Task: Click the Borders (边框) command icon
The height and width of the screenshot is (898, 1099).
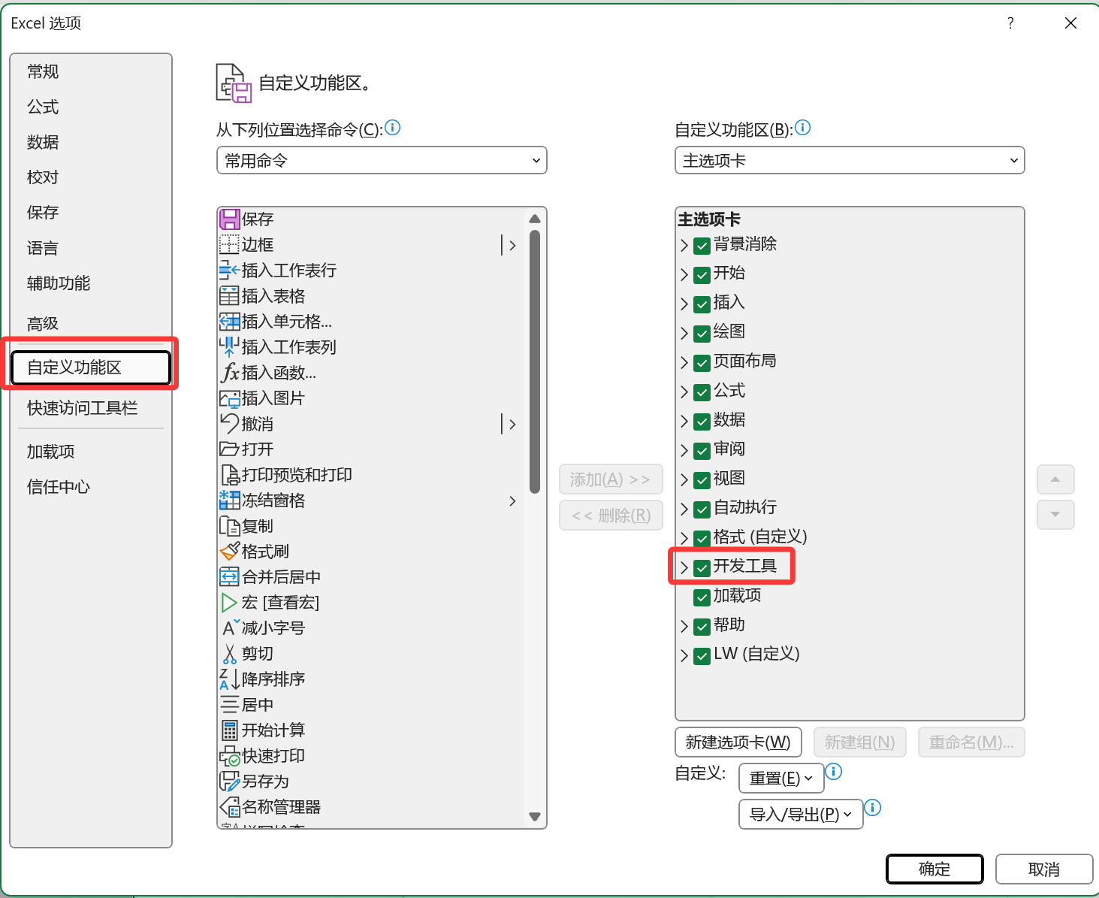Action: pyautogui.click(x=229, y=245)
